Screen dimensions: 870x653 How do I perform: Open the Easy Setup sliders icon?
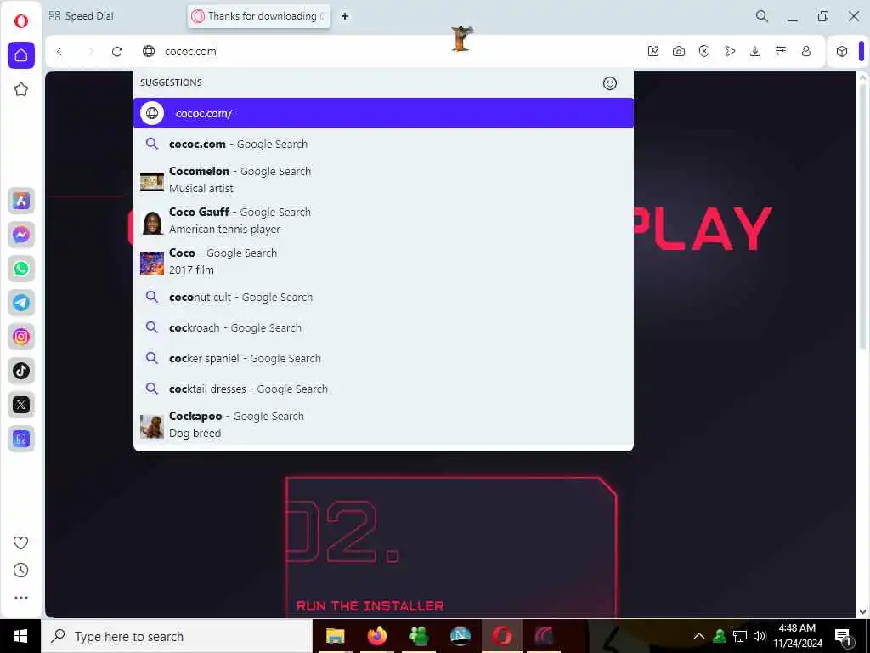pyautogui.click(x=781, y=51)
